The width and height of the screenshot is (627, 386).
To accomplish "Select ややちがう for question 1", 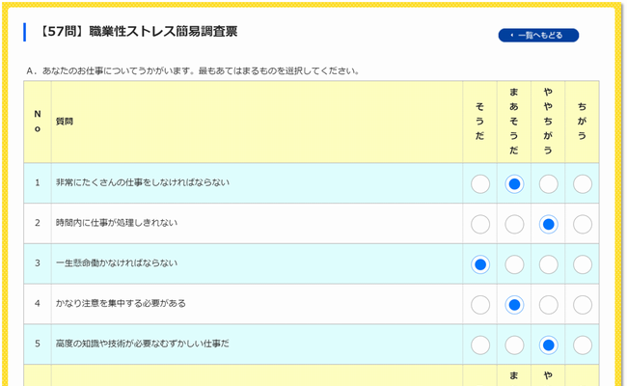I will 548,183.
